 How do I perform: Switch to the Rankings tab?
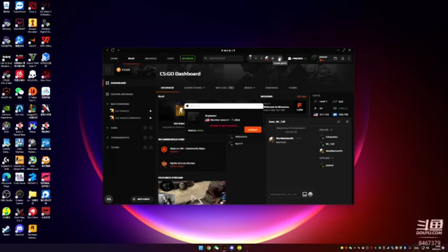coord(272,88)
